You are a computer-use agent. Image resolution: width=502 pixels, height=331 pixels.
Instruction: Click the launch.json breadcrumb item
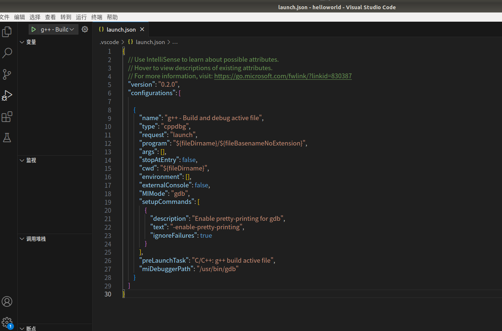[146, 42]
